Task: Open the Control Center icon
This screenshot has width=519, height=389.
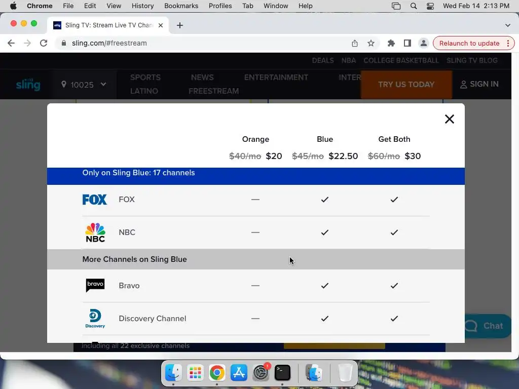Action: pyautogui.click(x=430, y=6)
